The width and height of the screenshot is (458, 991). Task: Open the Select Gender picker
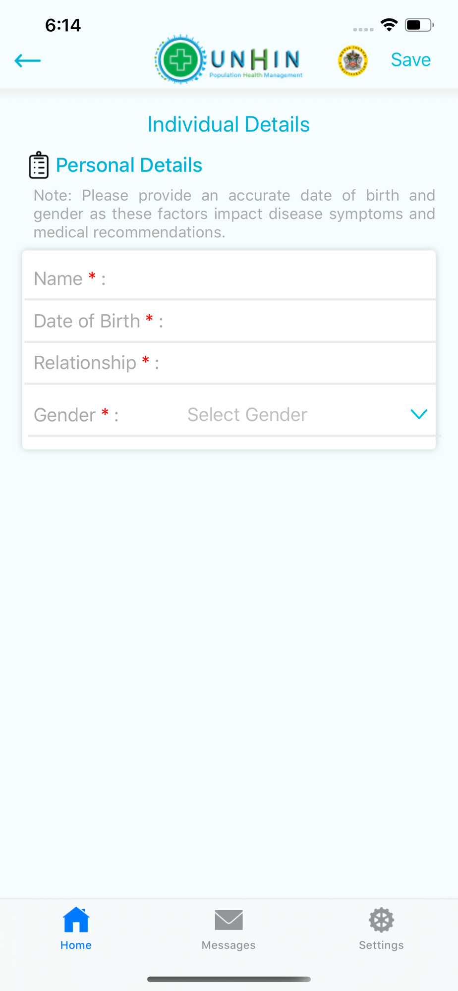pos(247,414)
